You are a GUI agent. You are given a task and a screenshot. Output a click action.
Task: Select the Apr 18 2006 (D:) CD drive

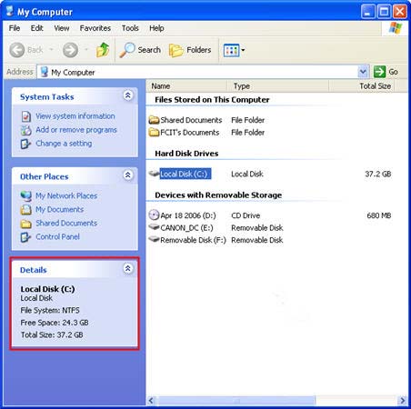pos(183,215)
